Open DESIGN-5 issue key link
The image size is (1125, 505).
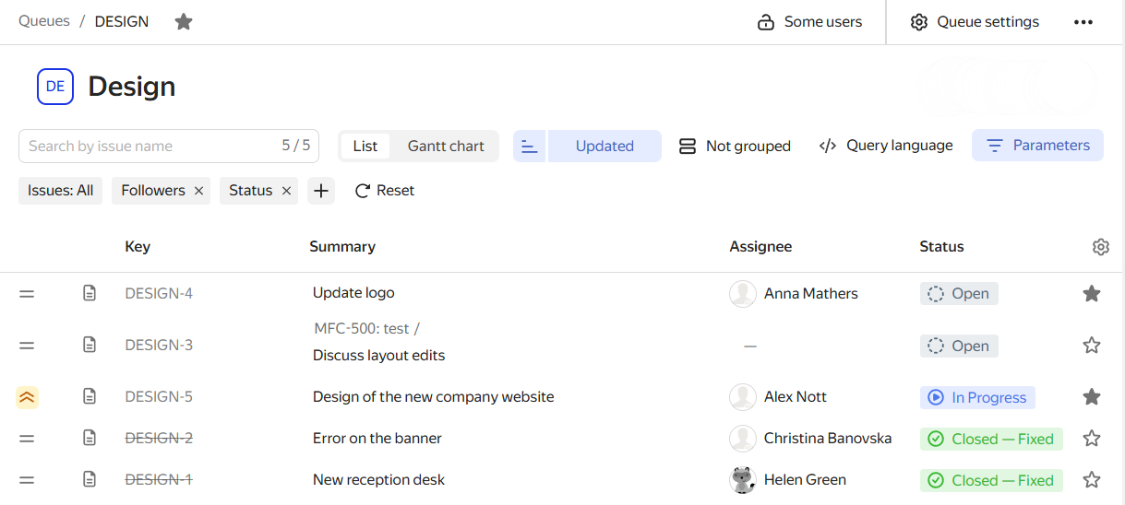[159, 397]
